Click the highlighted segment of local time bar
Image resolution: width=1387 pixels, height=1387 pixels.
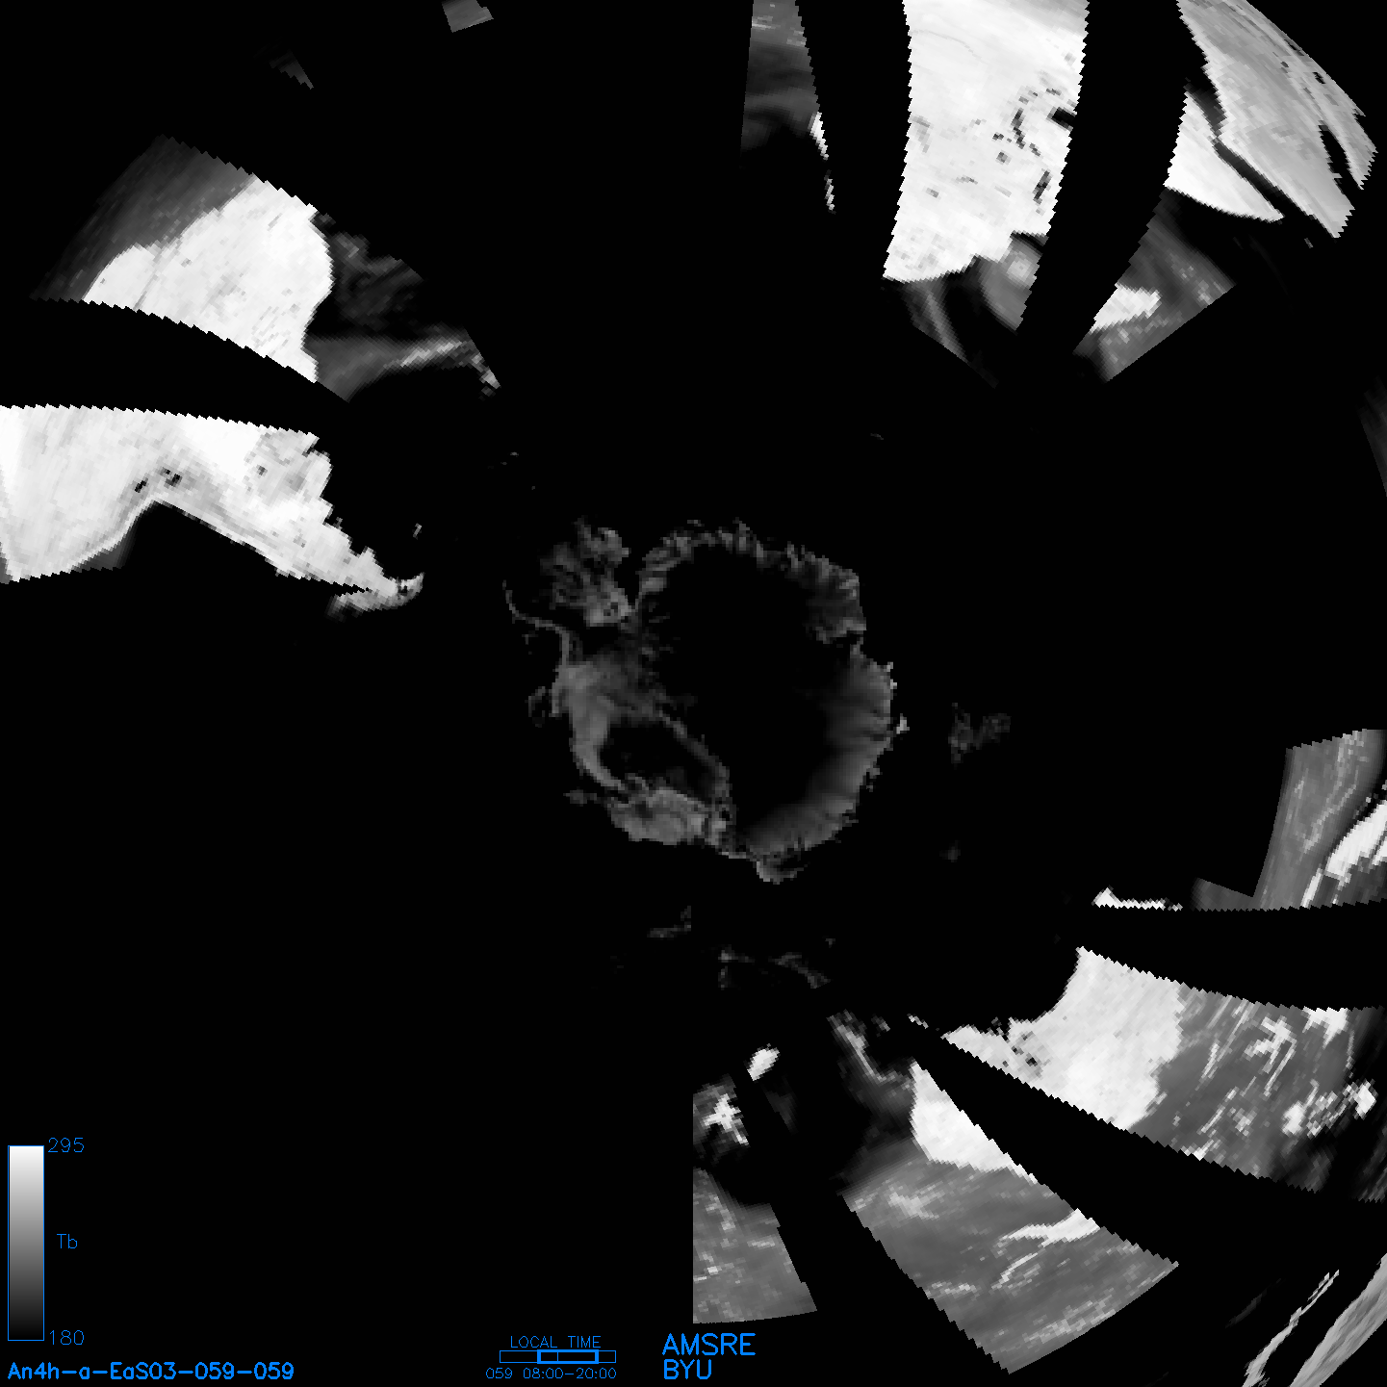[568, 1357]
